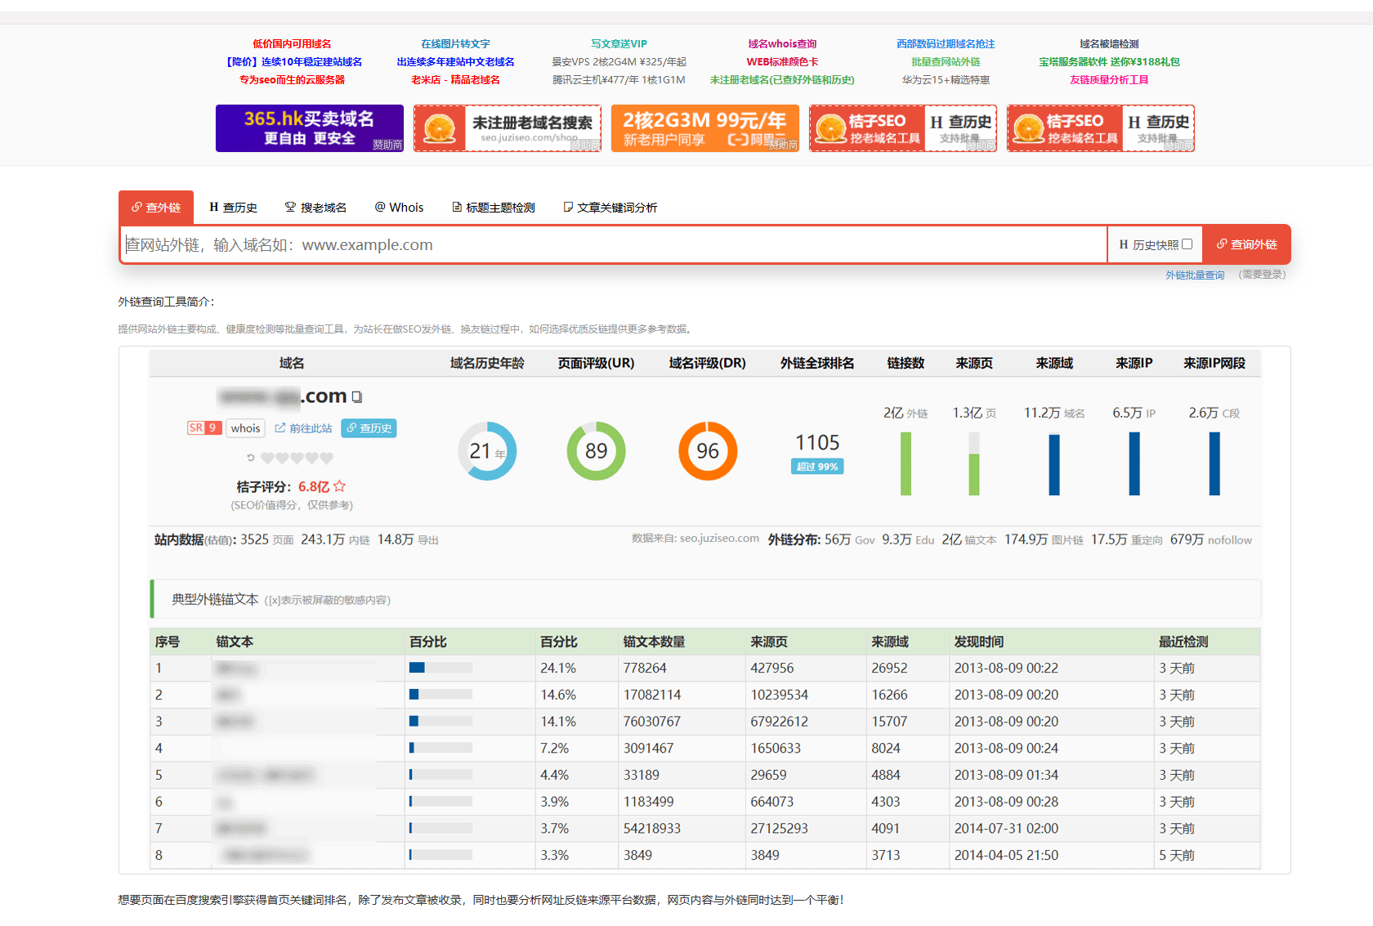The height and width of the screenshot is (926, 1373).
Task: Click the star icon next to 桔子评分
Action: coord(339,486)
